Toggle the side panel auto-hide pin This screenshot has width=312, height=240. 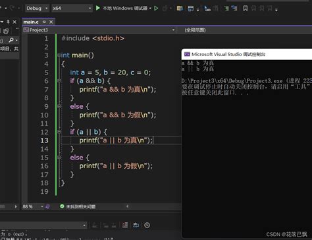pyautogui.click(x=8, y=22)
